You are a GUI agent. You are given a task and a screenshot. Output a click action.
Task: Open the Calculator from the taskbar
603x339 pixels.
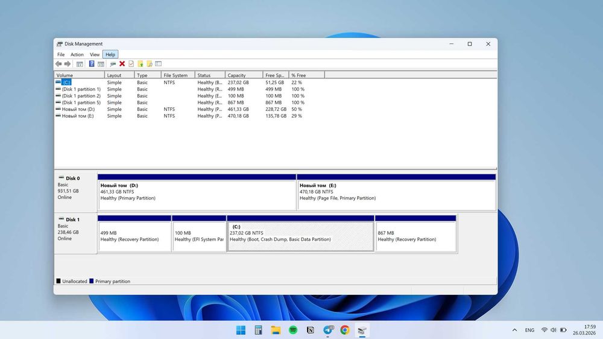coord(259,330)
